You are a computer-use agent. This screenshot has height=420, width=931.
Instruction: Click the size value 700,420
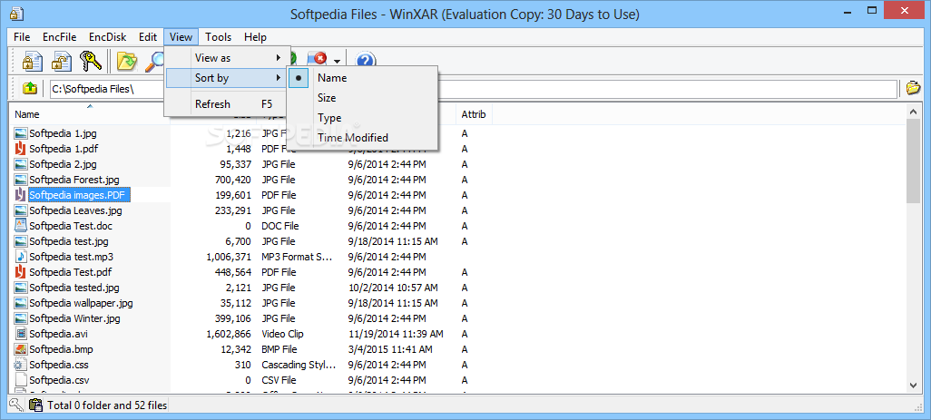click(x=233, y=180)
